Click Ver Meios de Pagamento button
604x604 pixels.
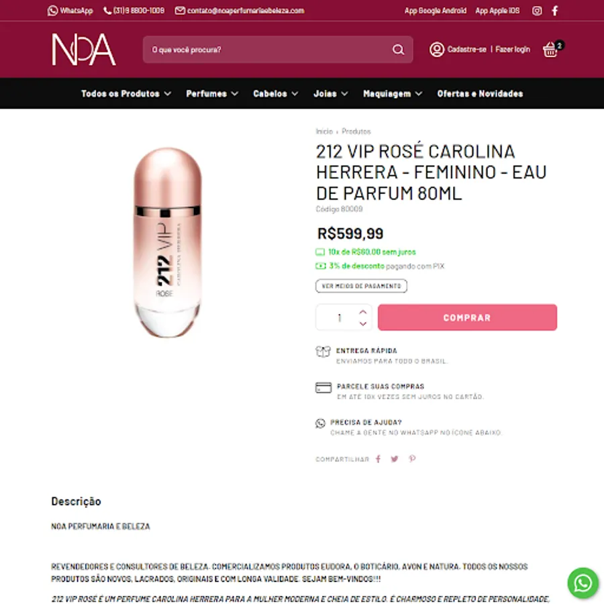pos(361,286)
